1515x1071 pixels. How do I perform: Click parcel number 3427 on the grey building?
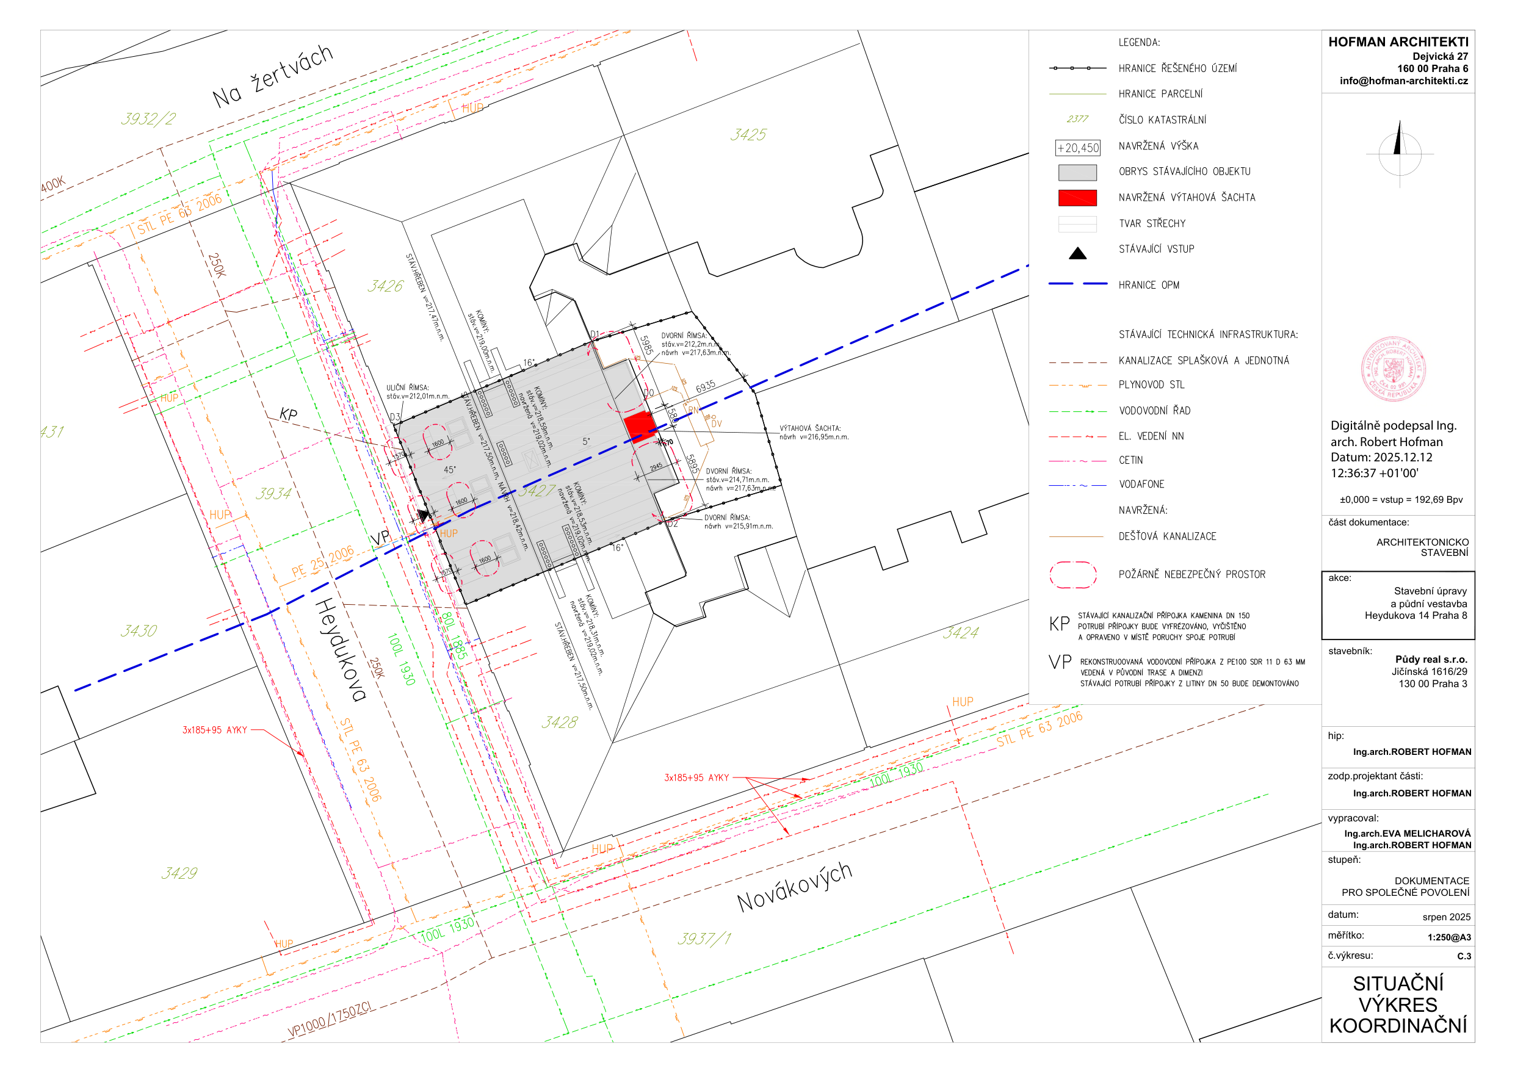point(537,490)
